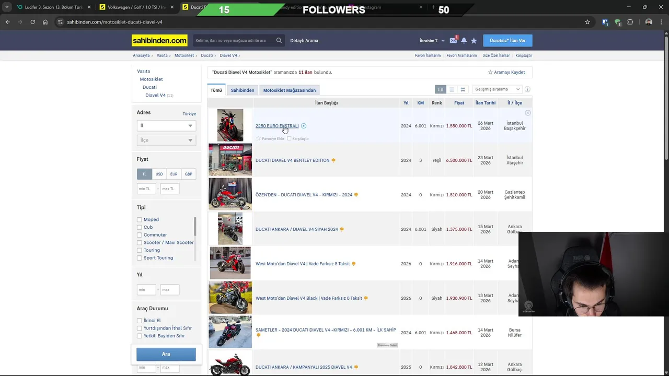Click the sorting info icon
This screenshot has width=669, height=376.
[x=527, y=89]
